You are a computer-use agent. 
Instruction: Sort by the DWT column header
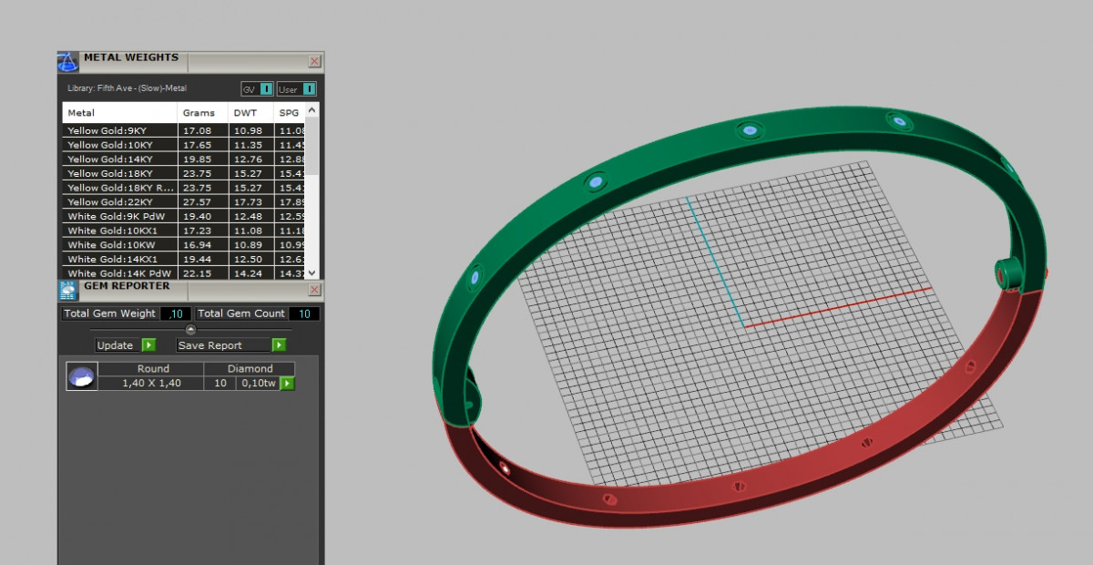click(250, 113)
